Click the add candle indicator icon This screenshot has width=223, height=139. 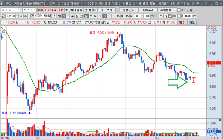tap(161, 16)
